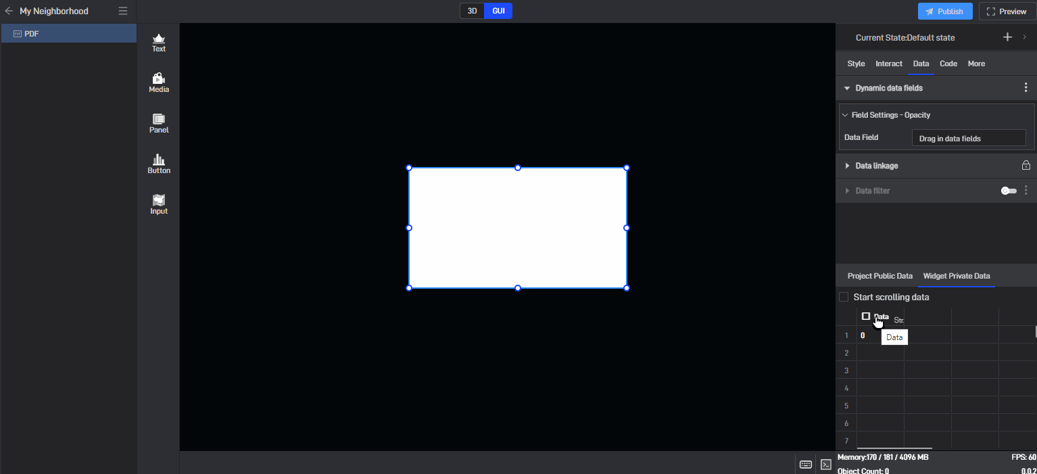
Task: Expand the Data linkage section
Action: (847, 166)
